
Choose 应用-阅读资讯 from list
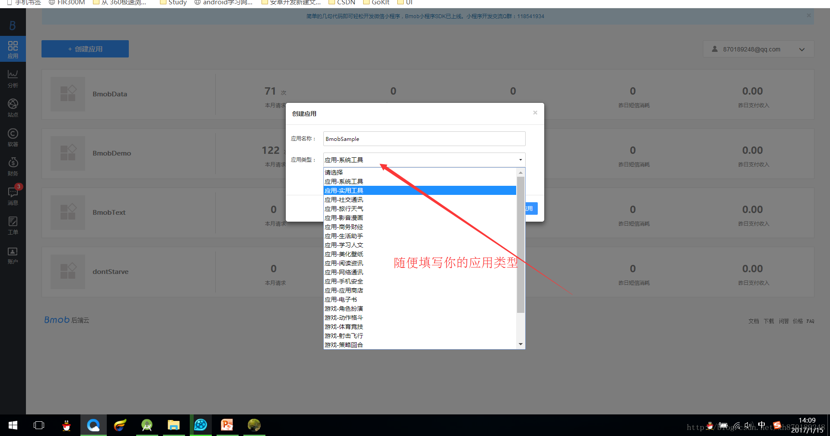[420, 263]
